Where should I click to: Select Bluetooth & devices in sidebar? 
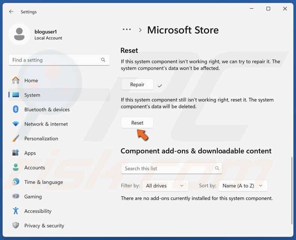(47, 110)
